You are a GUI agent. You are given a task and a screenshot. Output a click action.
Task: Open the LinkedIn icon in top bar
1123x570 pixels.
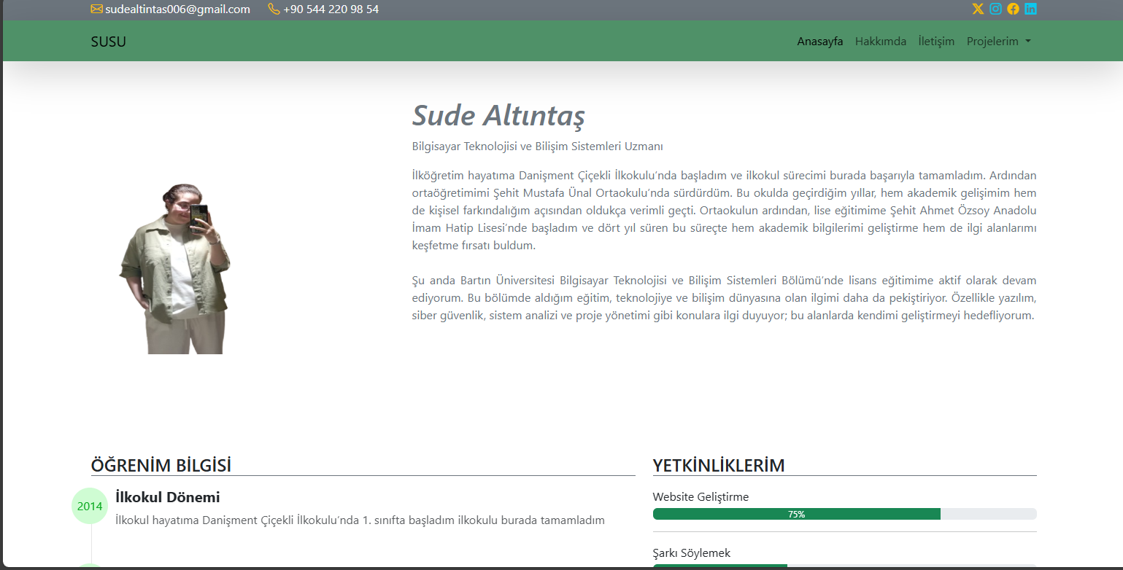(1030, 9)
